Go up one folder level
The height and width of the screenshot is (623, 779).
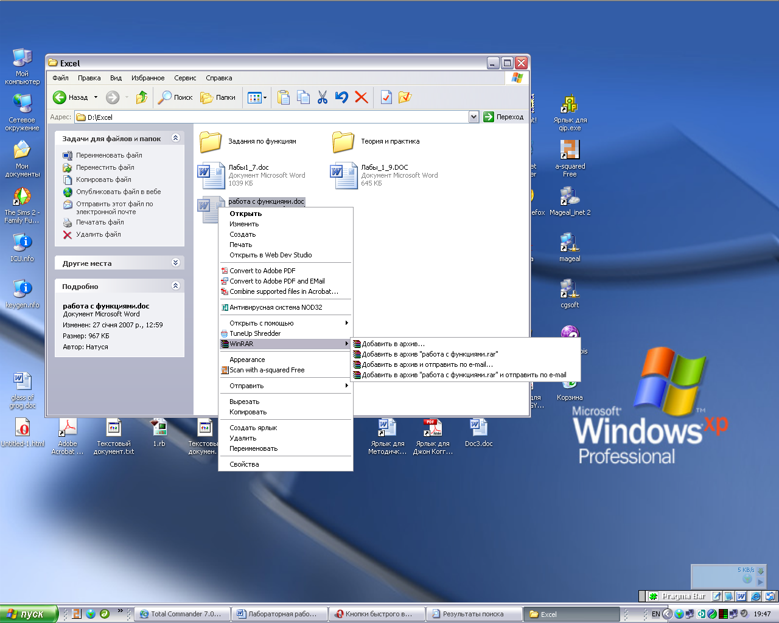[x=142, y=97]
